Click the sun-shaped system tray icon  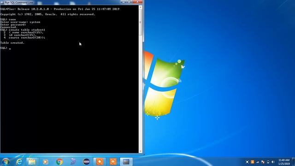[x=247, y=162]
